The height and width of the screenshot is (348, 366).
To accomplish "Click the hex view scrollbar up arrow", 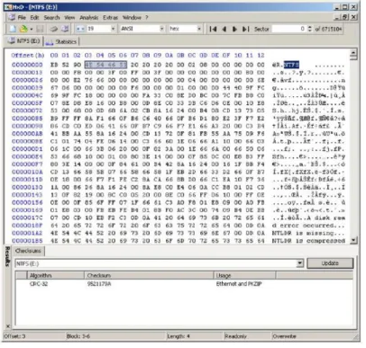I will [x=353, y=53].
